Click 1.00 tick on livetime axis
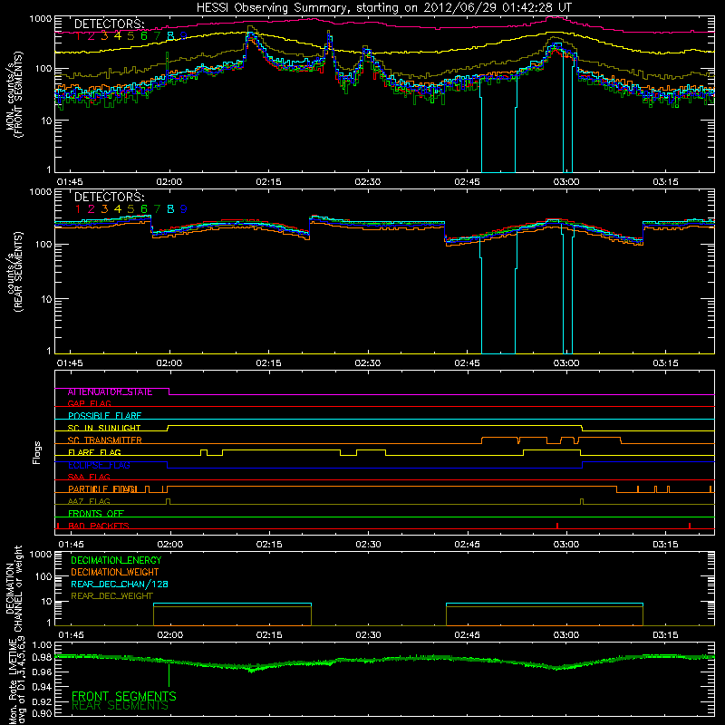This screenshot has width=725, height=725. click(x=43, y=645)
